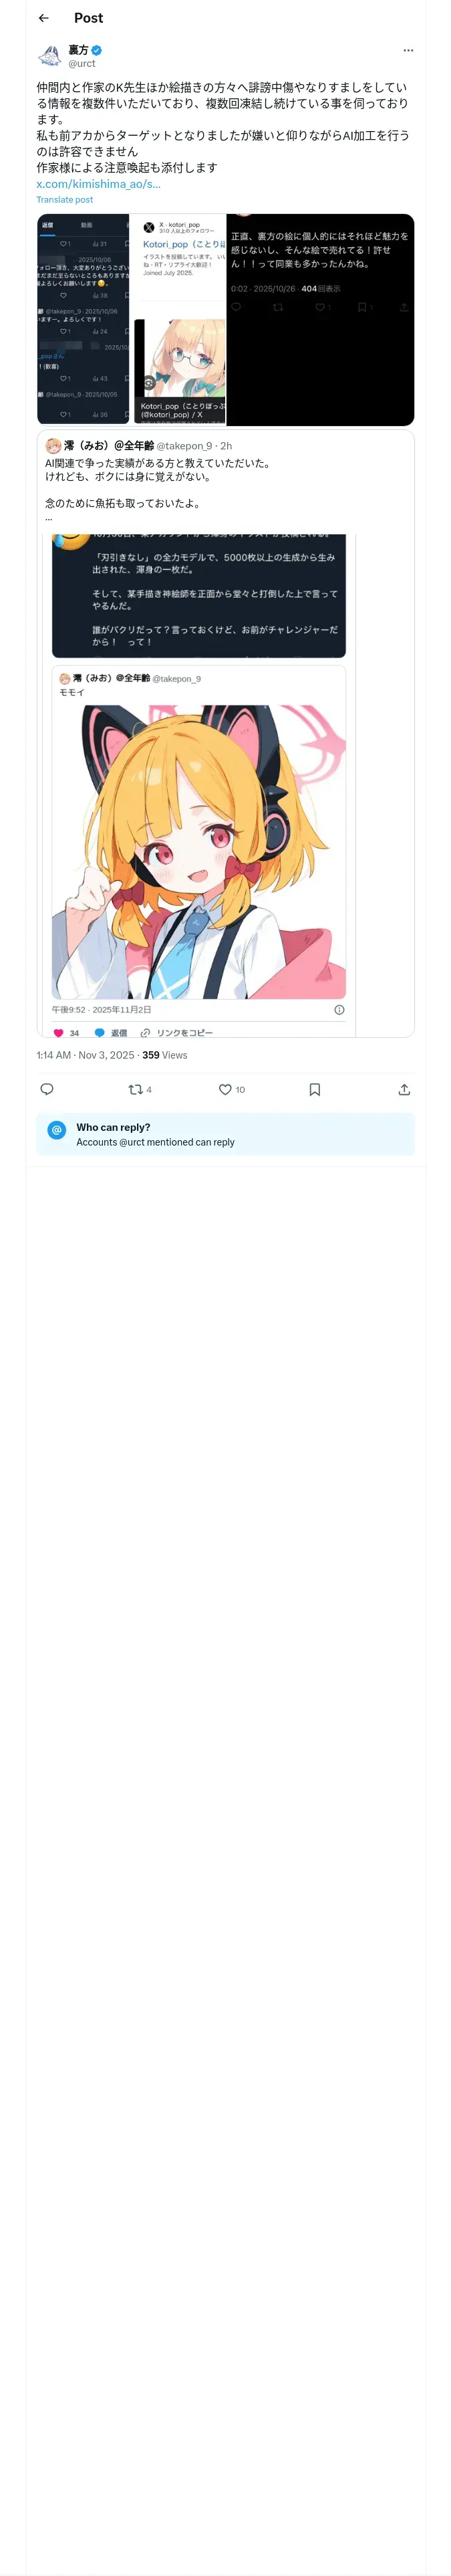Click the info icon beside 午後9:52 timestamp
This screenshot has height=2576, width=451.
pos(339,1009)
